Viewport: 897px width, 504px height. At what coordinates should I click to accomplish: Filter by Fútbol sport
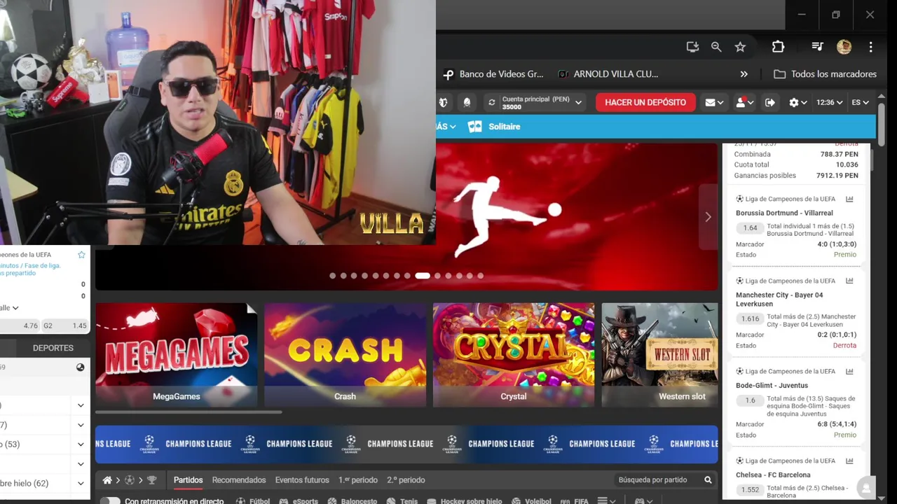pos(253,501)
